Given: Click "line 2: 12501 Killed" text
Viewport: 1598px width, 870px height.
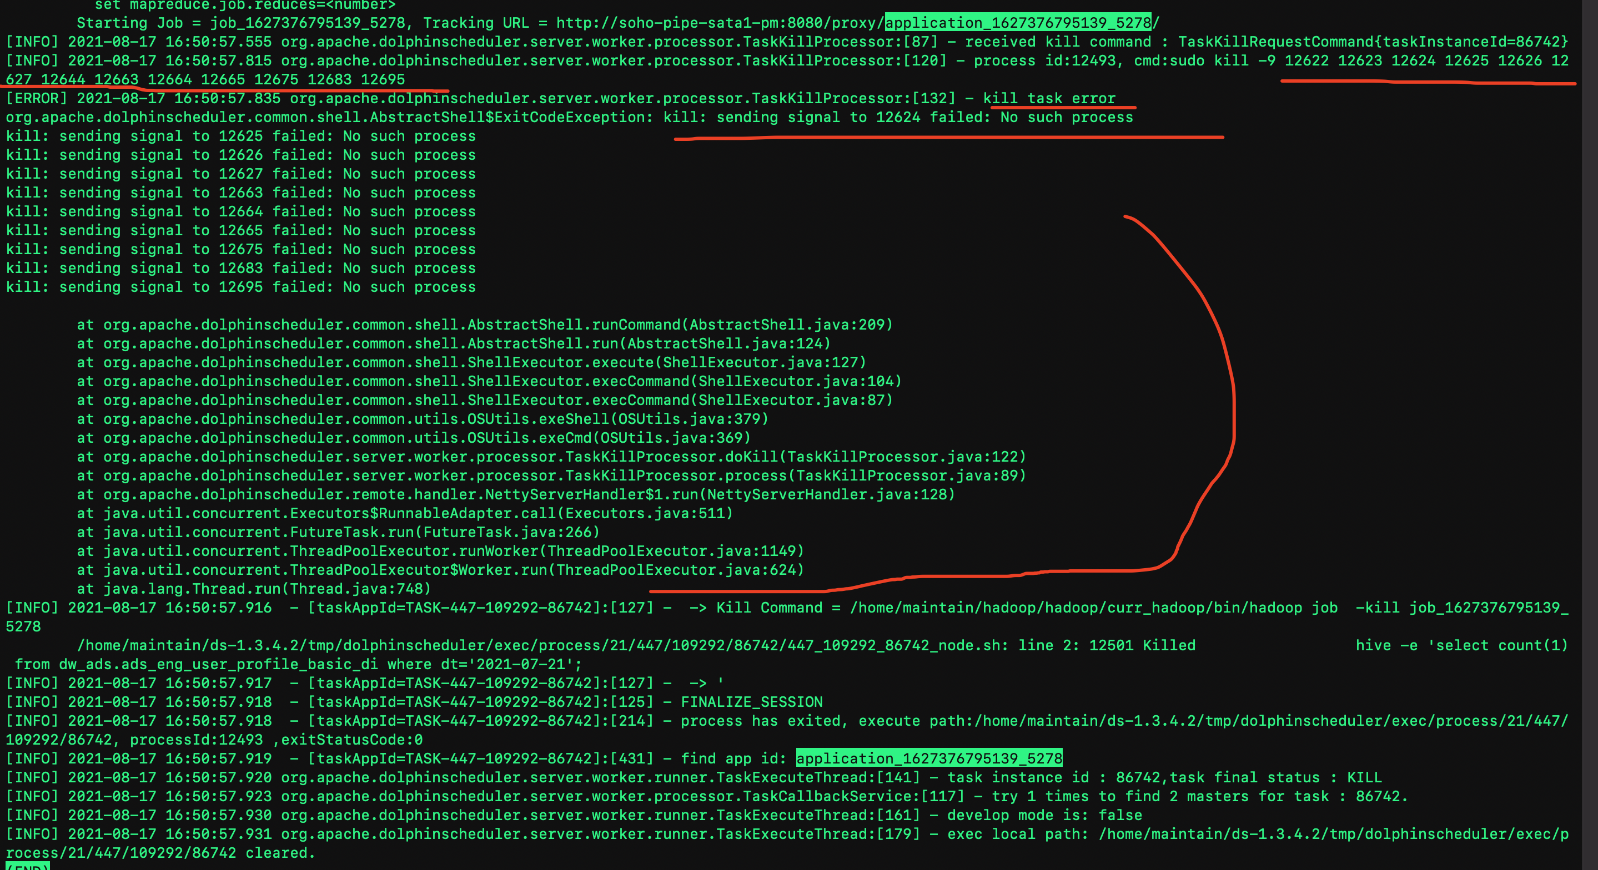Looking at the screenshot, I should coord(1107,645).
